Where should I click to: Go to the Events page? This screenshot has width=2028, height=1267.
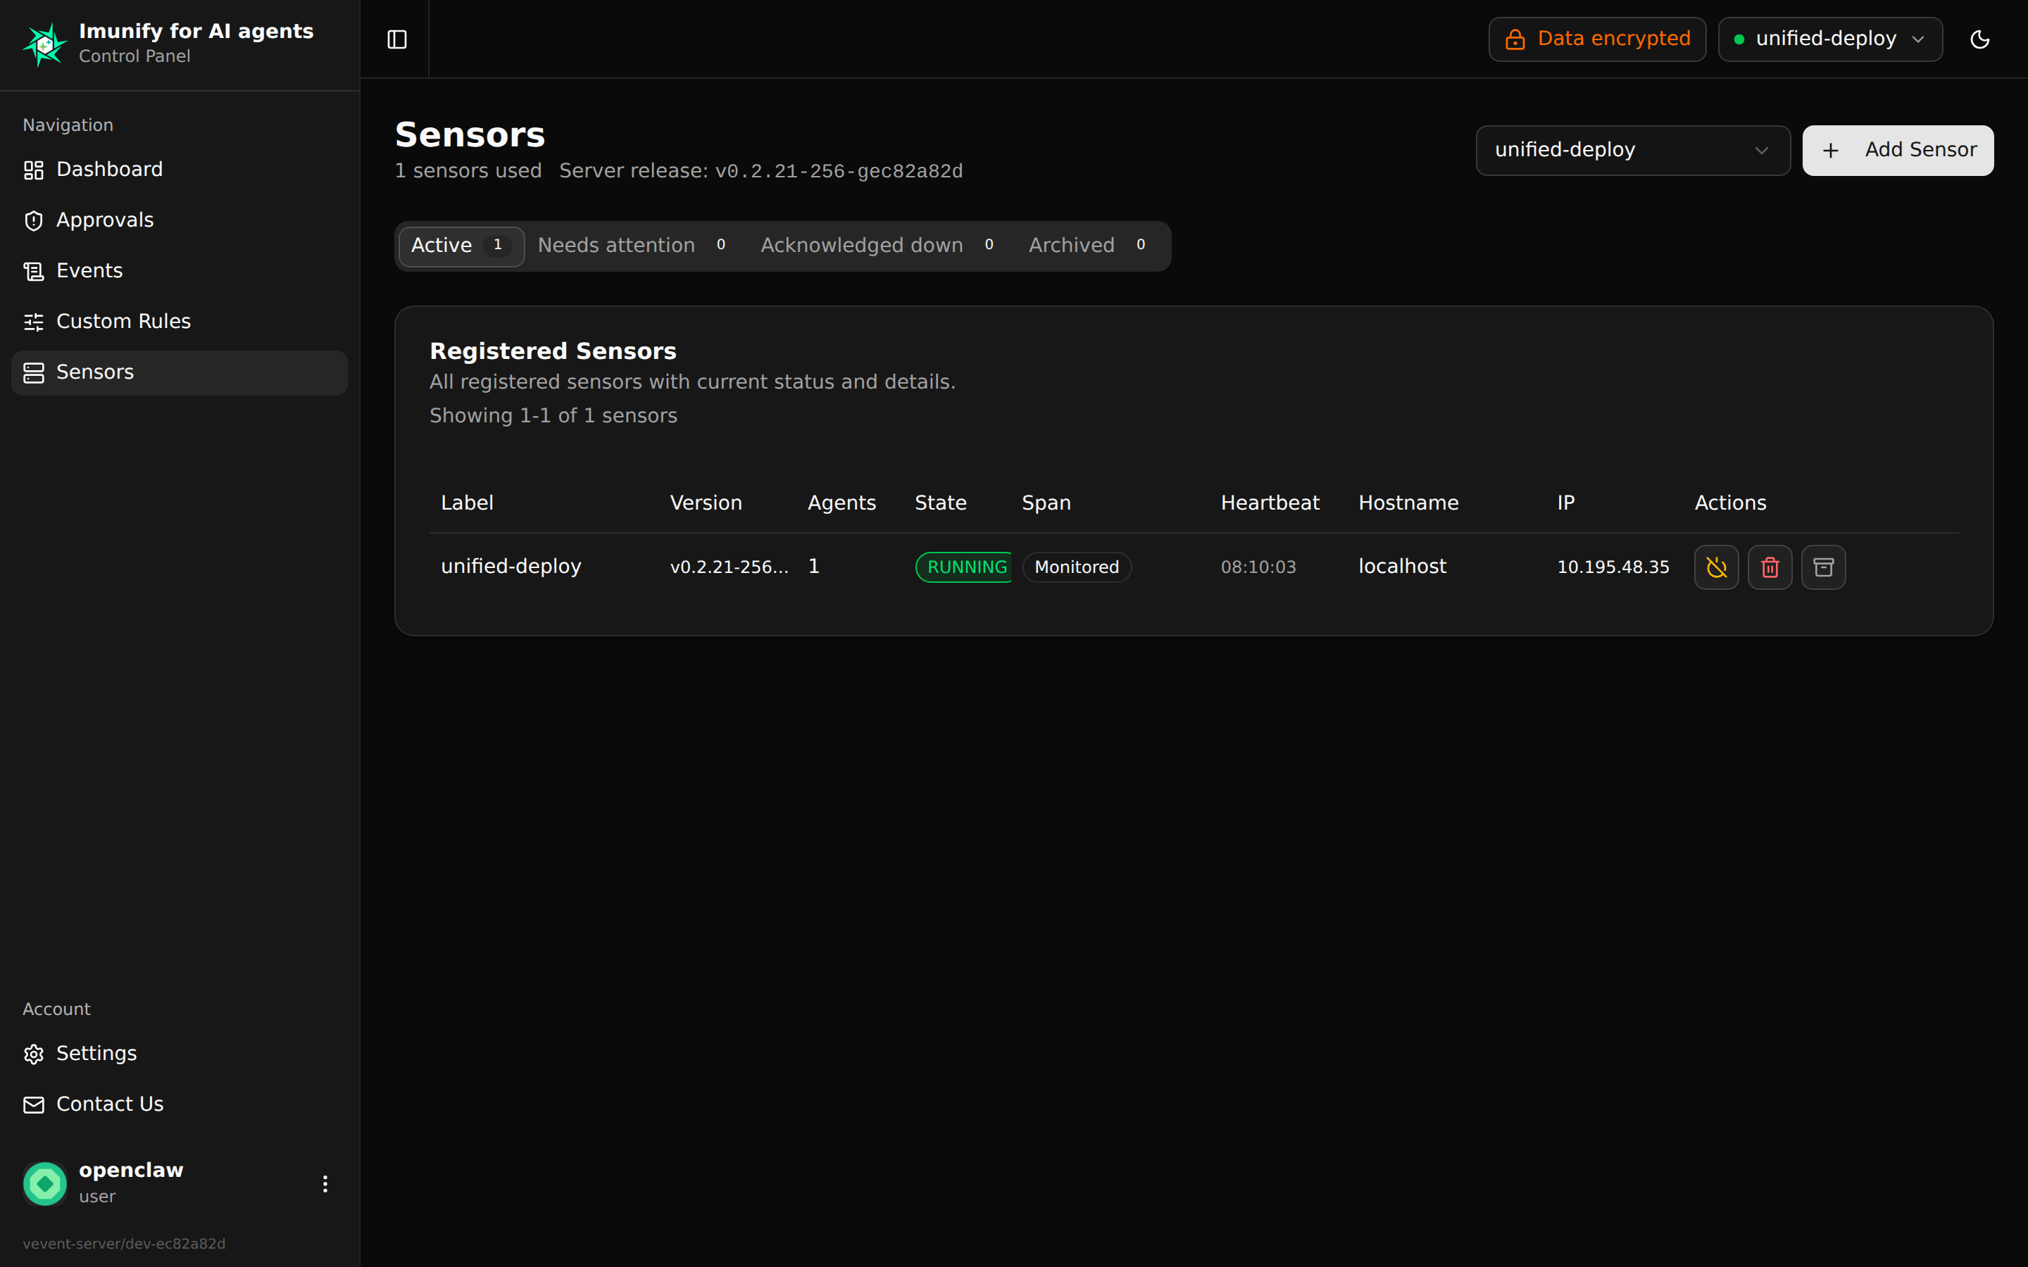(x=180, y=271)
